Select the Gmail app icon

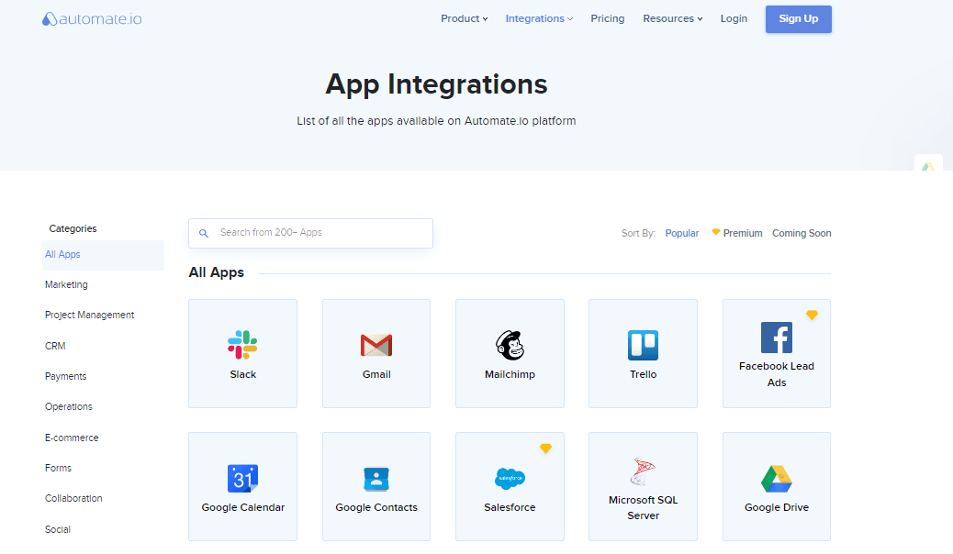click(x=376, y=345)
